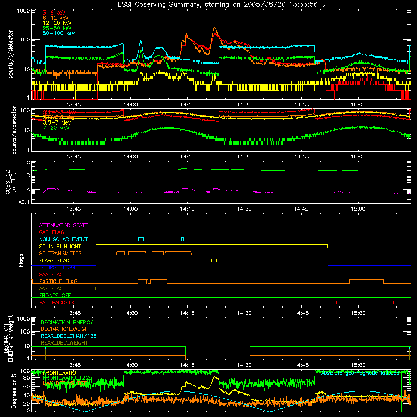Select the NON_SOLAR_EVENT flag label
The width and height of the screenshot is (417, 417).
tap(63, 239)
